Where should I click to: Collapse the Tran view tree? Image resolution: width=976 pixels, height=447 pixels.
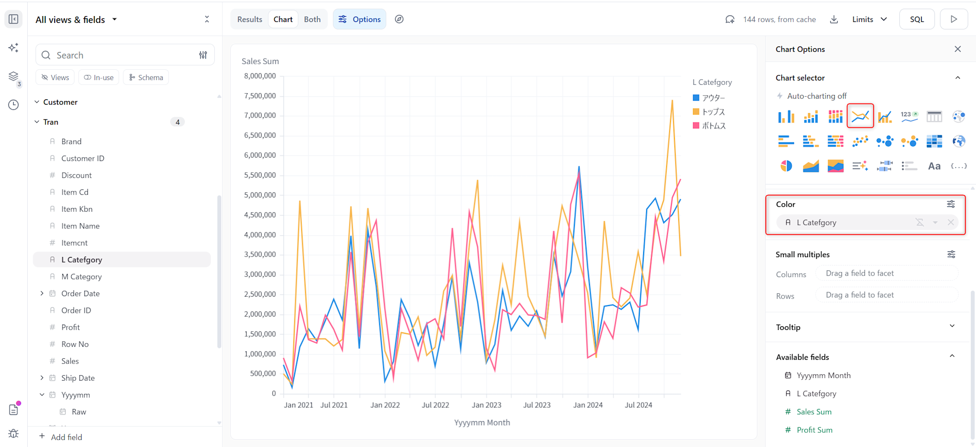37,122
